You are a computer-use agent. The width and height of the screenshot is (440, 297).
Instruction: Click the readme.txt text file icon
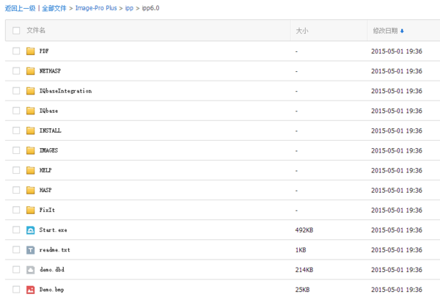pos(31,249)
